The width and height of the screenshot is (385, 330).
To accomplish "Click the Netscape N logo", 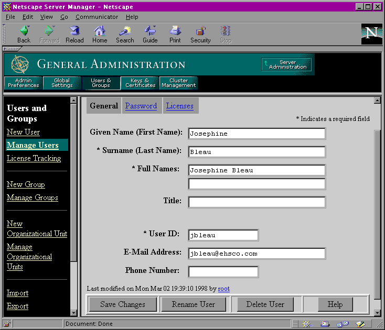I will pos(371,34).
